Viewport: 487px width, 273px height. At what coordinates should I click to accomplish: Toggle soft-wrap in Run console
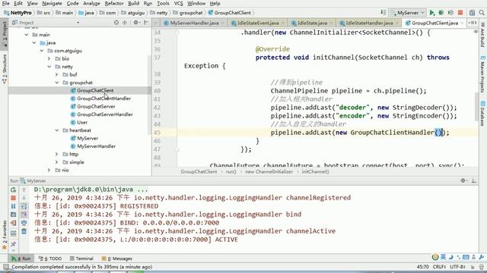[x=24, y=206]
